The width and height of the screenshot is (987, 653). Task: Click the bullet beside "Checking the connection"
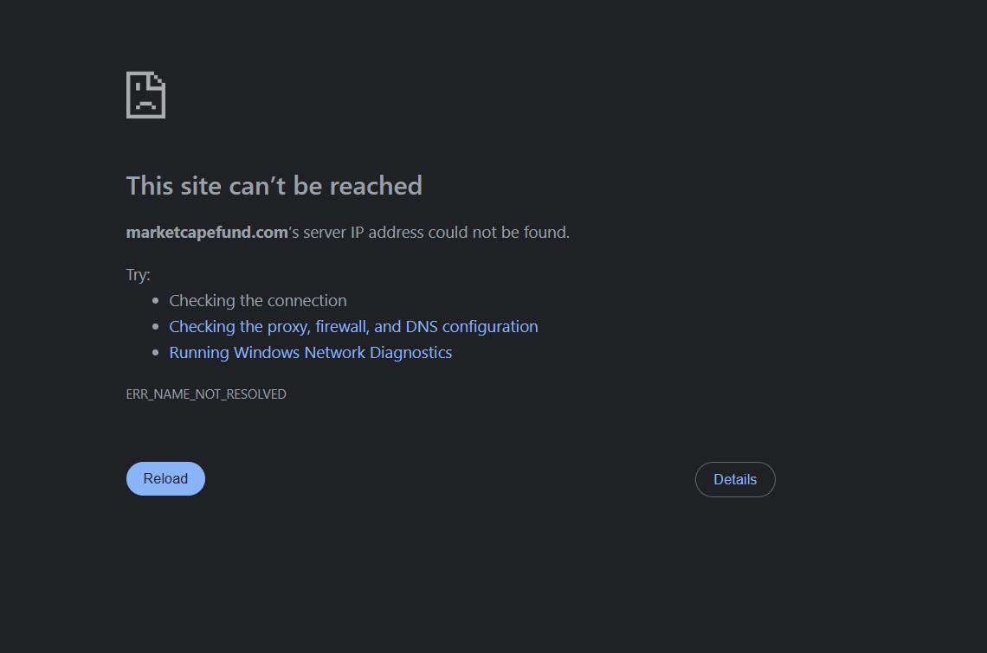[156, 301]
